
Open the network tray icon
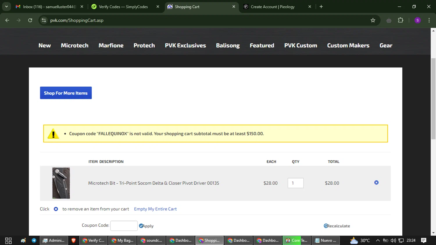[x=401, y=241]
